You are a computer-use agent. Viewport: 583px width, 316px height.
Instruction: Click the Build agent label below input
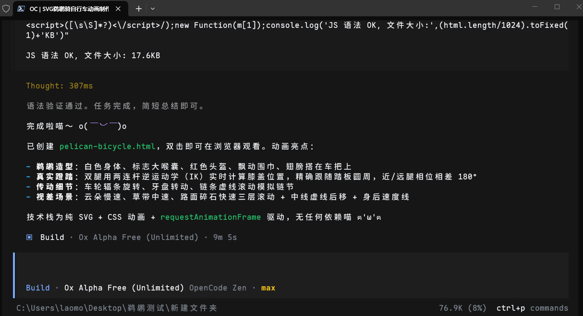(x=38, y=288)
